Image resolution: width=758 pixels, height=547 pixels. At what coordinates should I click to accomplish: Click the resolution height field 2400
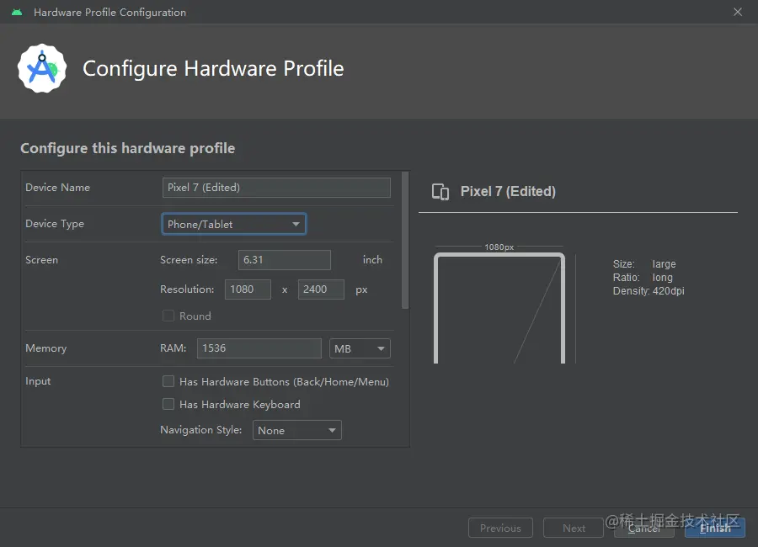coord(321,289)
